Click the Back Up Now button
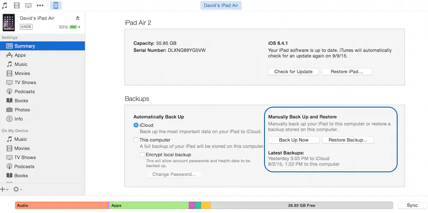Image resolution: width=428 pixels, height=213 pixels. (294, 140)
